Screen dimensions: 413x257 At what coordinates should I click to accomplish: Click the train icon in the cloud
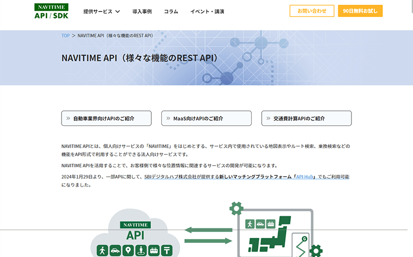(x=154, y=250)
